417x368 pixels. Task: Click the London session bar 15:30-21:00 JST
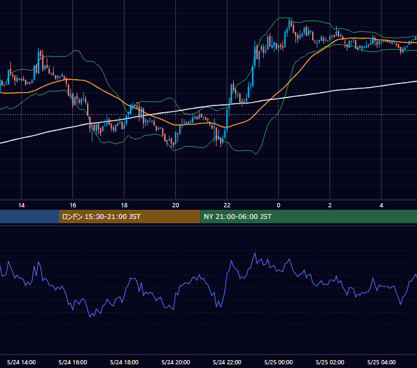coord(129,217)
